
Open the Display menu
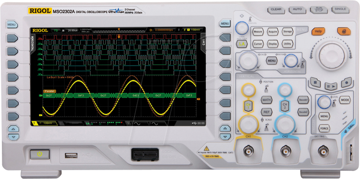(273, 44)
